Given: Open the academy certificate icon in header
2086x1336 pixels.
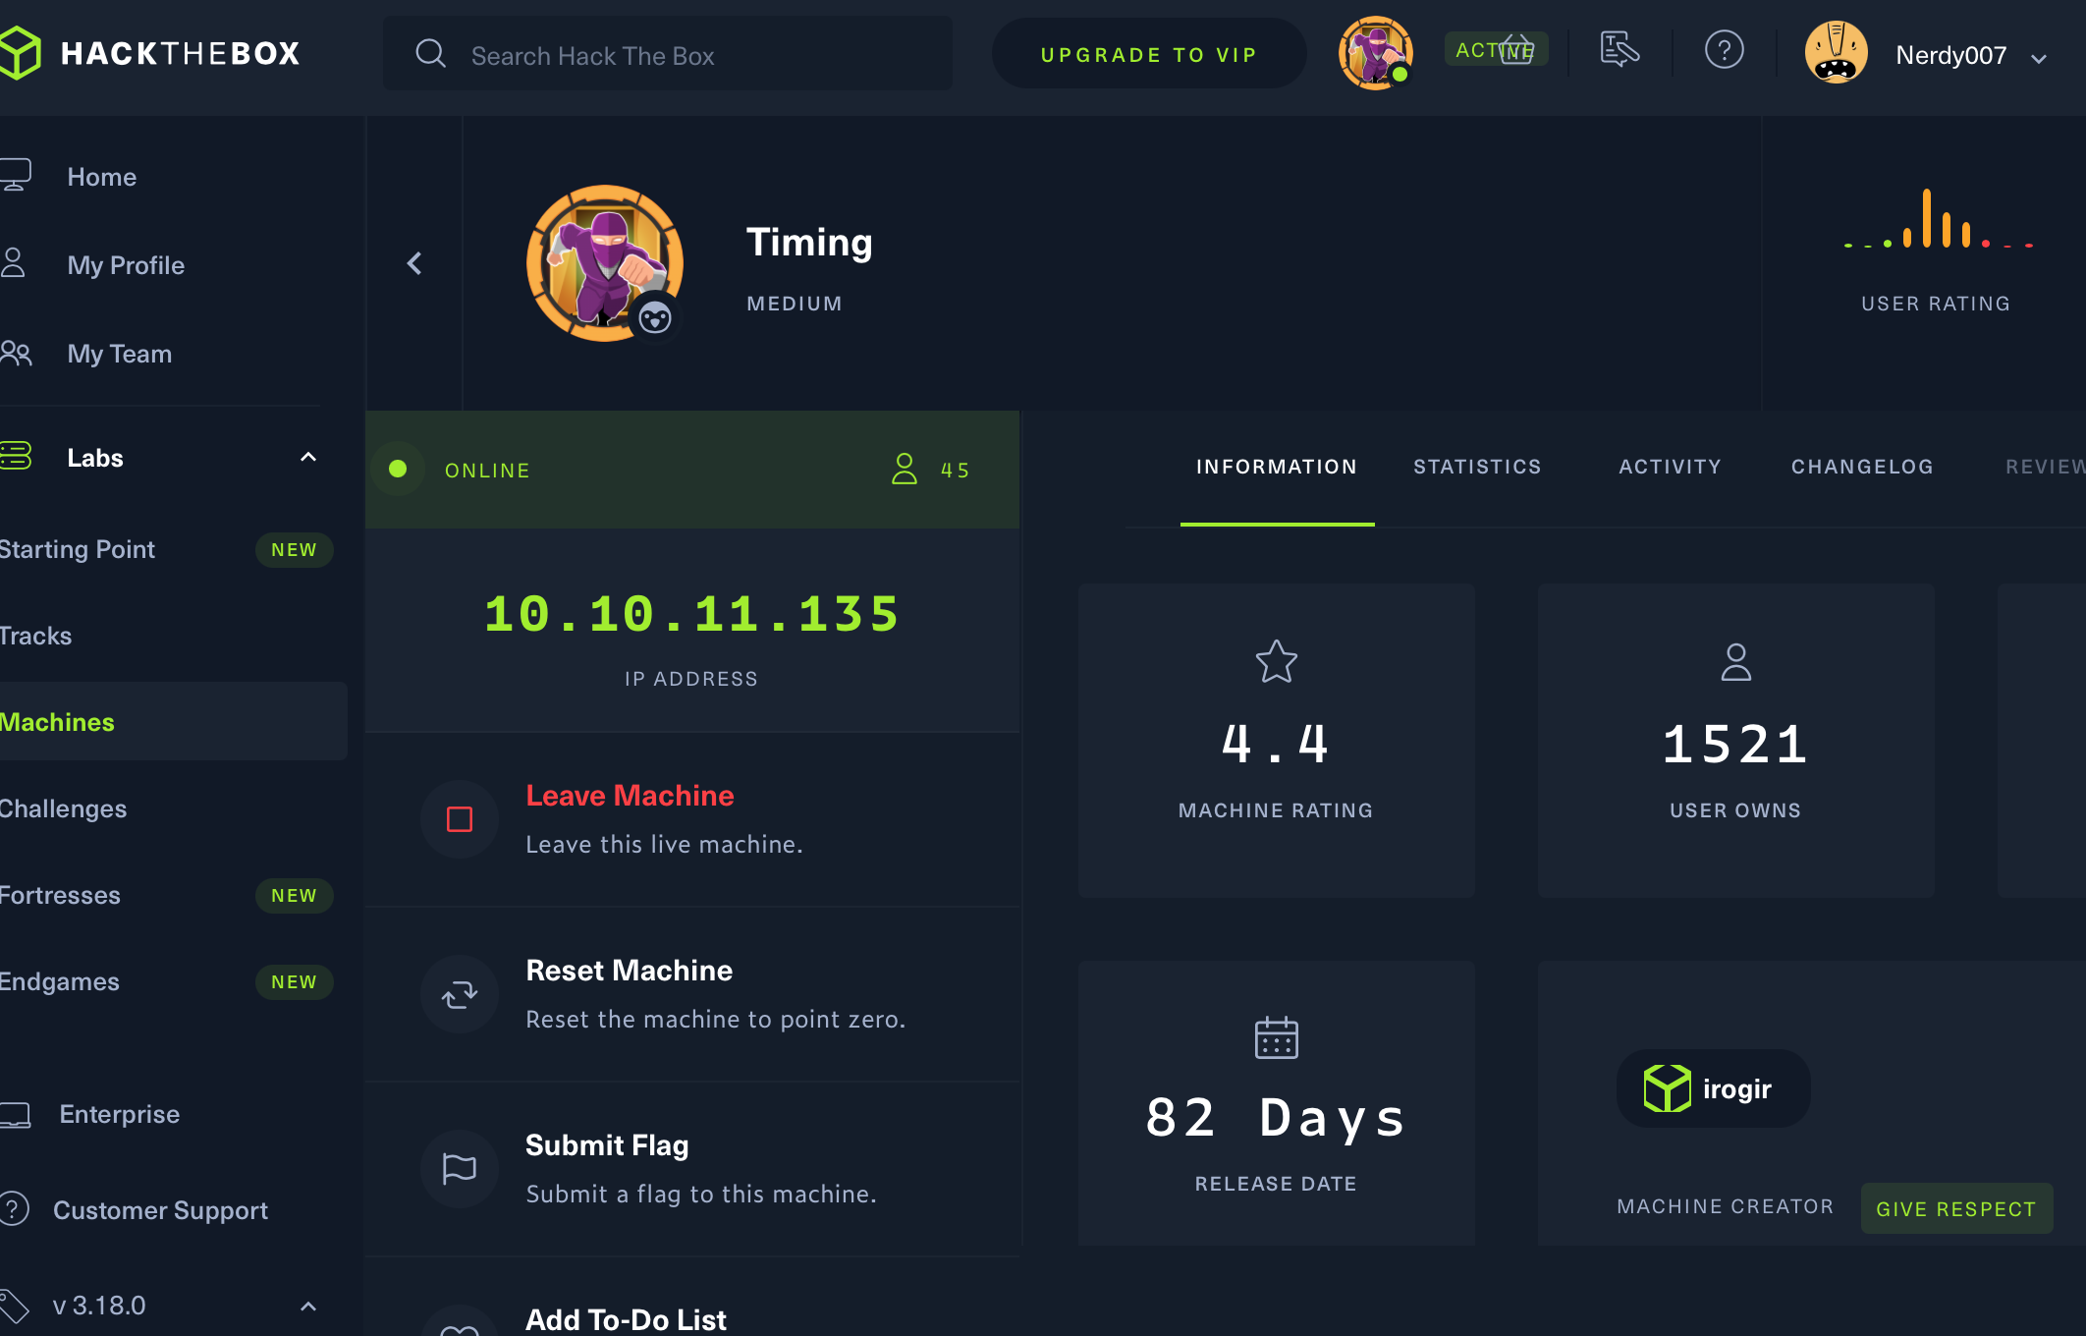Looking at the screenshot, I should point(1619,49).
